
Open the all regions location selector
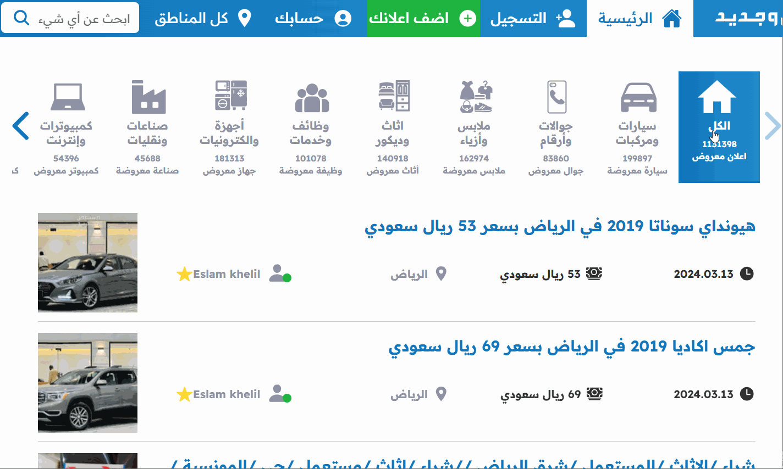tap(202, 18)
